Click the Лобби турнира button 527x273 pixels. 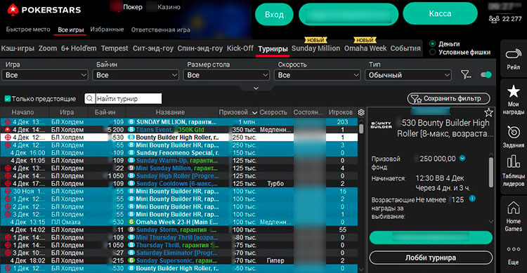pos(431,258)
